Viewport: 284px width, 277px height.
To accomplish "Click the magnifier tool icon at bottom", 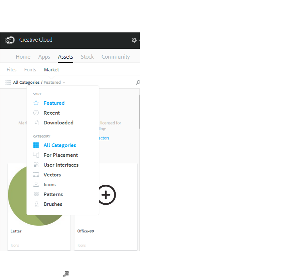I will coord(66,274).
